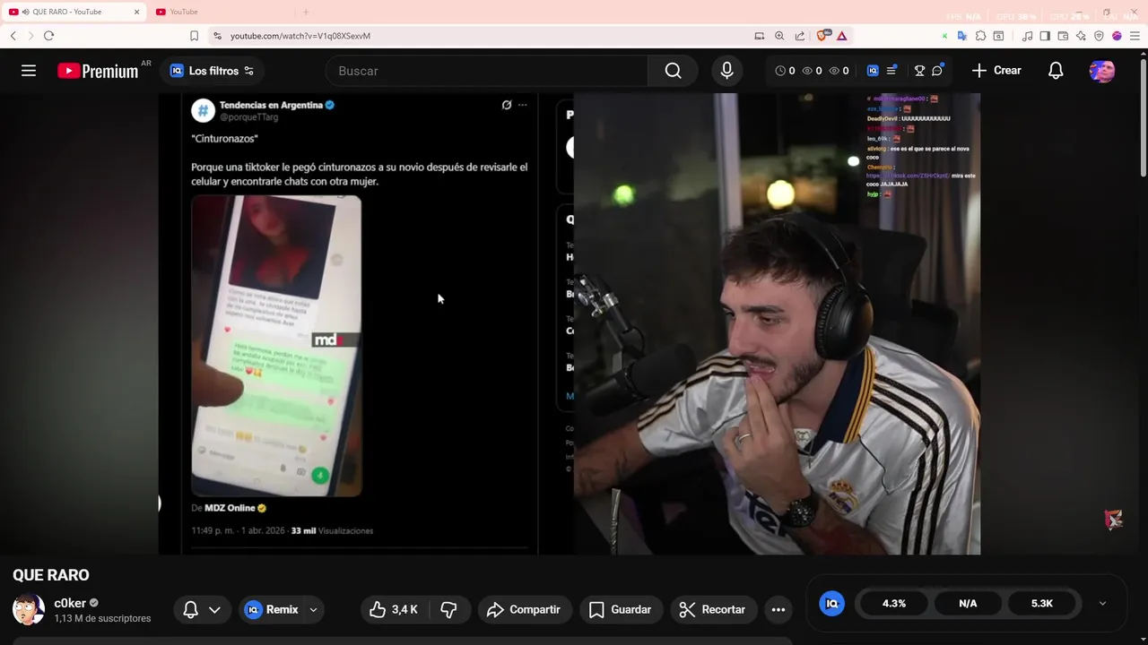
Task: Start voice search with the microphone
Action: [x=726, y=71]
